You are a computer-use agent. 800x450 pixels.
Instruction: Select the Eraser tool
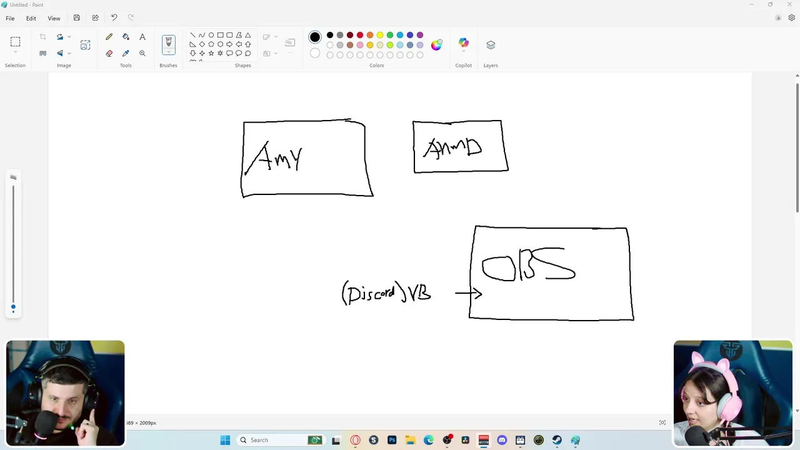[x=109, y=54]
